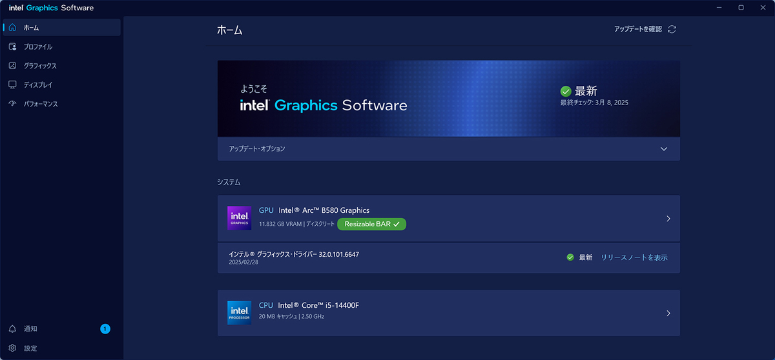Click the リリースノートを表示 link
775x360 pixels.
pos(634,257)
